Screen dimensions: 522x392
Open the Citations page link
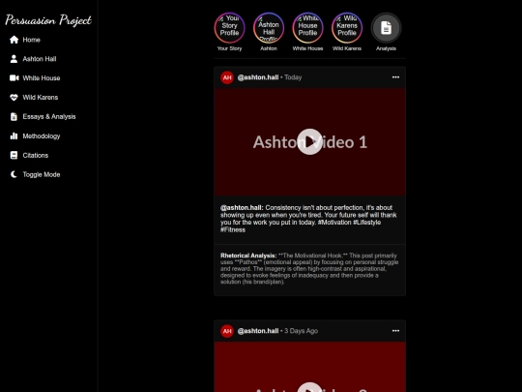coord(36,155)
